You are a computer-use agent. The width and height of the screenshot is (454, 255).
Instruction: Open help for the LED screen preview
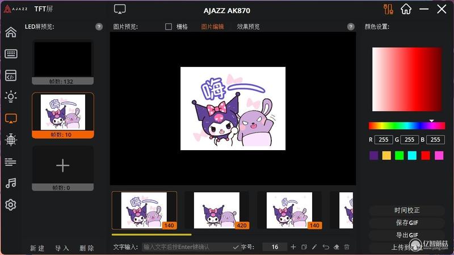click(x=99, y=27)
